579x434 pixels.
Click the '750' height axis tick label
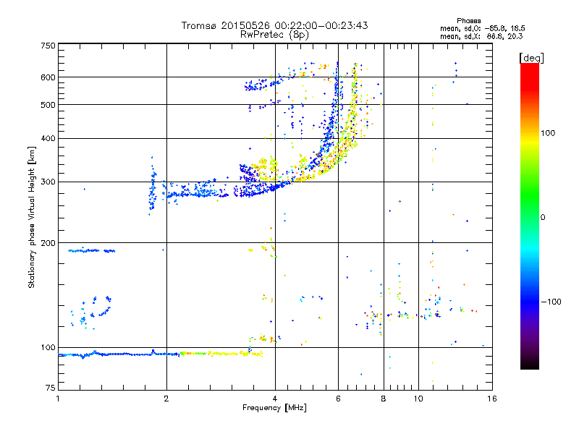pyautogui.click(x=48, y=46)
